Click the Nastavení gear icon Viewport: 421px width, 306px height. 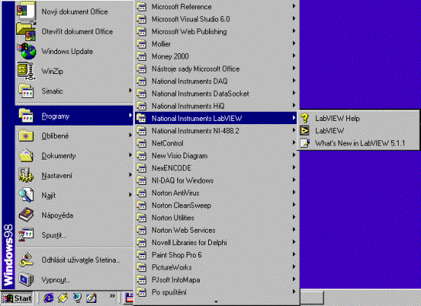pos(26,176)
